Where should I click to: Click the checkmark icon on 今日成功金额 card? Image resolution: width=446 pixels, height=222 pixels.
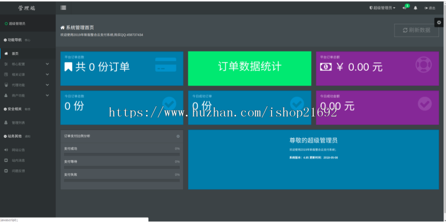point(425,104)
